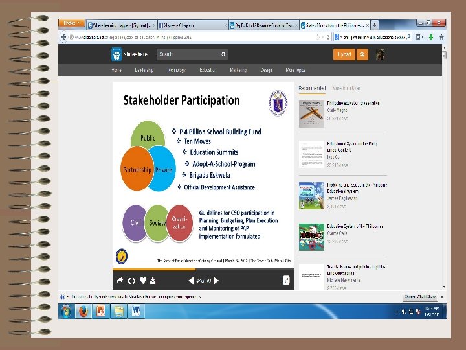
Task: Click the fullscreen expand icon
Action: 286,280
